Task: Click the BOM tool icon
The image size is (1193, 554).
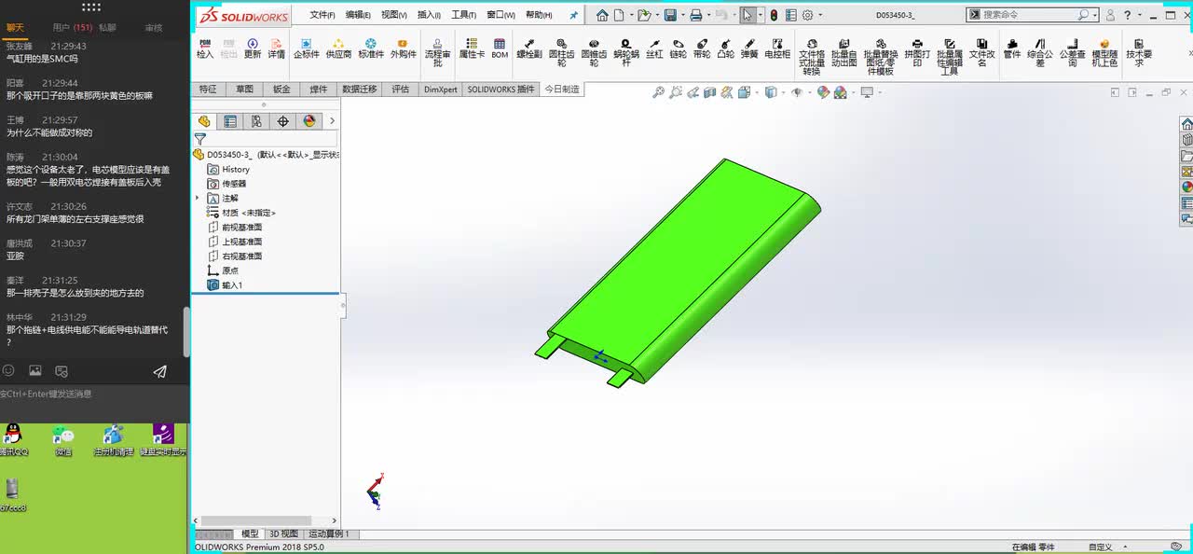Action: (500, 48)
